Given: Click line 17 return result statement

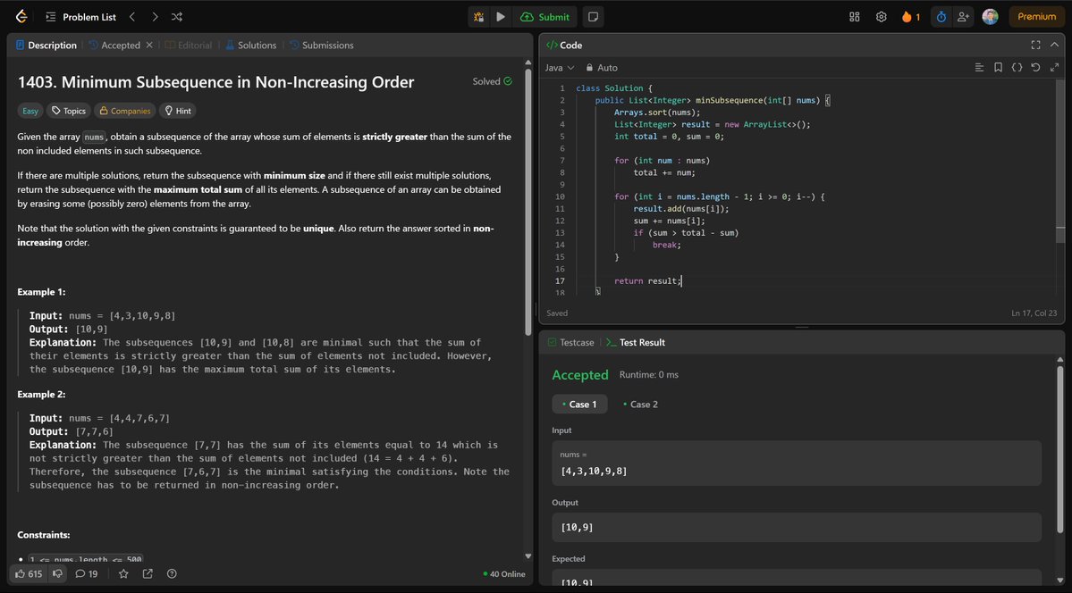Looking at the screenshot, I should [x=648, y=280].
